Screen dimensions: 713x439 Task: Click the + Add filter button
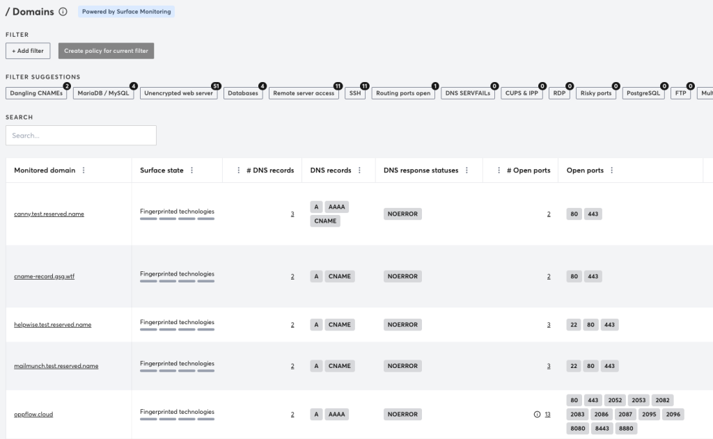[x=28, y=50]
